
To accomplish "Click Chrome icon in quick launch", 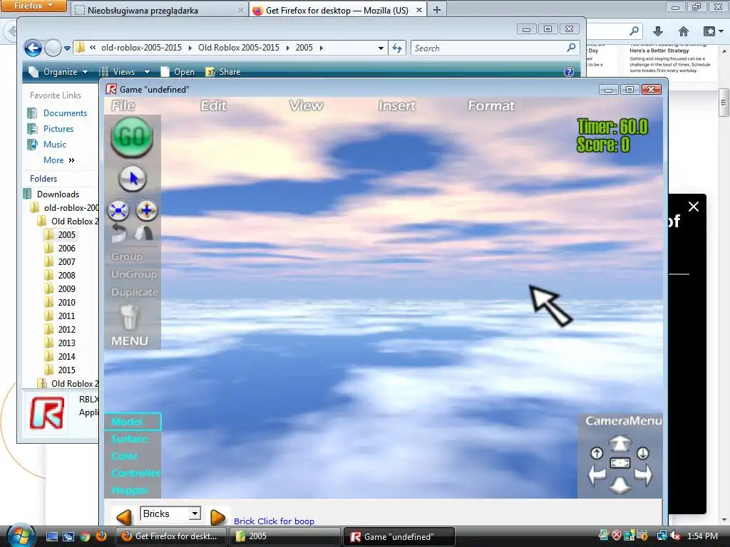I will 85,536.
